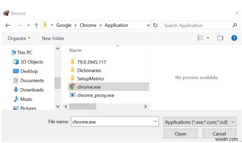Image resolution: width=242 pixels, height=143 pixels.
Task: Click the Open button
Action: pyautogui.click(x=180, y=133)
